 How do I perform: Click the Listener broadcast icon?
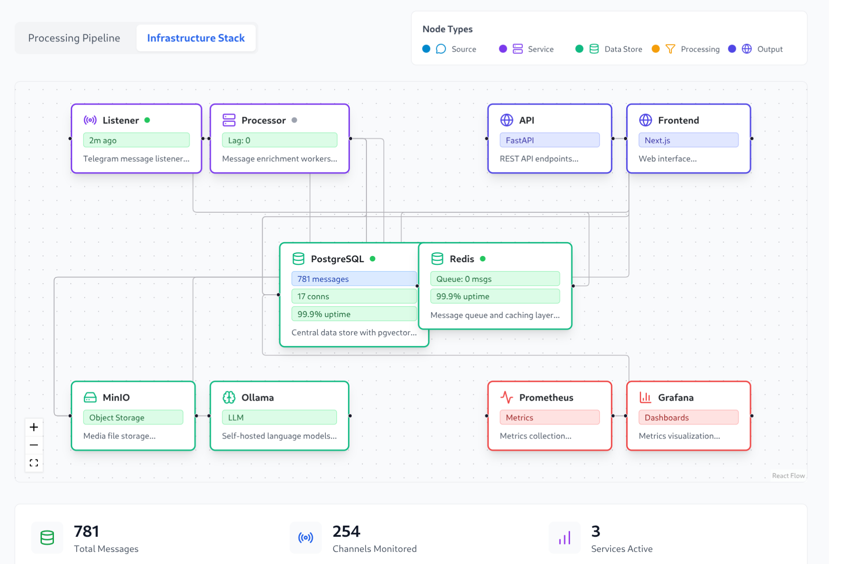click(x=90, y=120)
